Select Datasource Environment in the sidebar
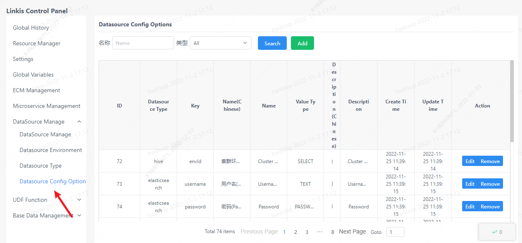 pos(50,150)
